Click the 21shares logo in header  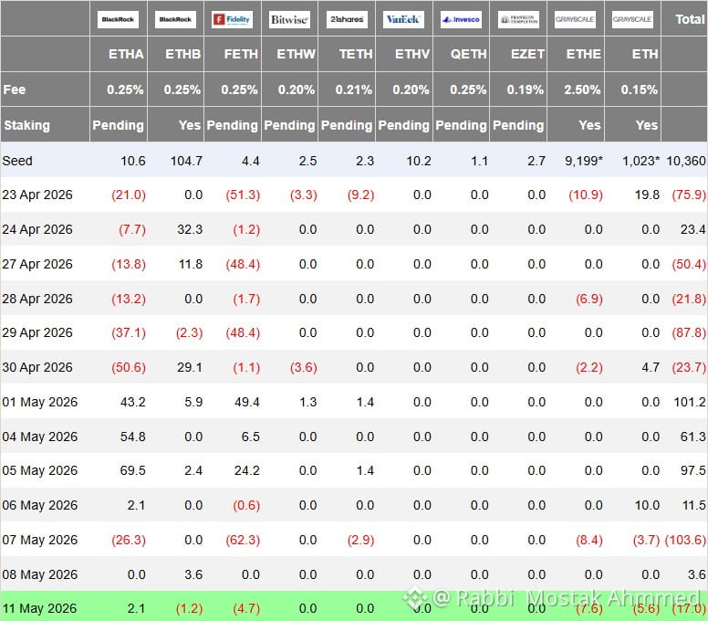(x=347, y=19)
